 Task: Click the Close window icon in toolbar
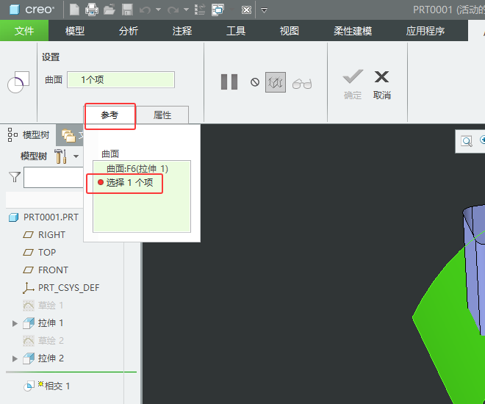point(246,10)
